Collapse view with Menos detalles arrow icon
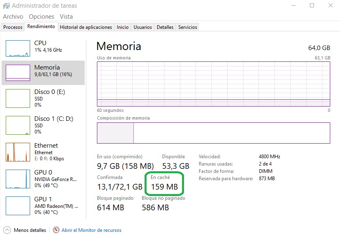 pos(7,230)
